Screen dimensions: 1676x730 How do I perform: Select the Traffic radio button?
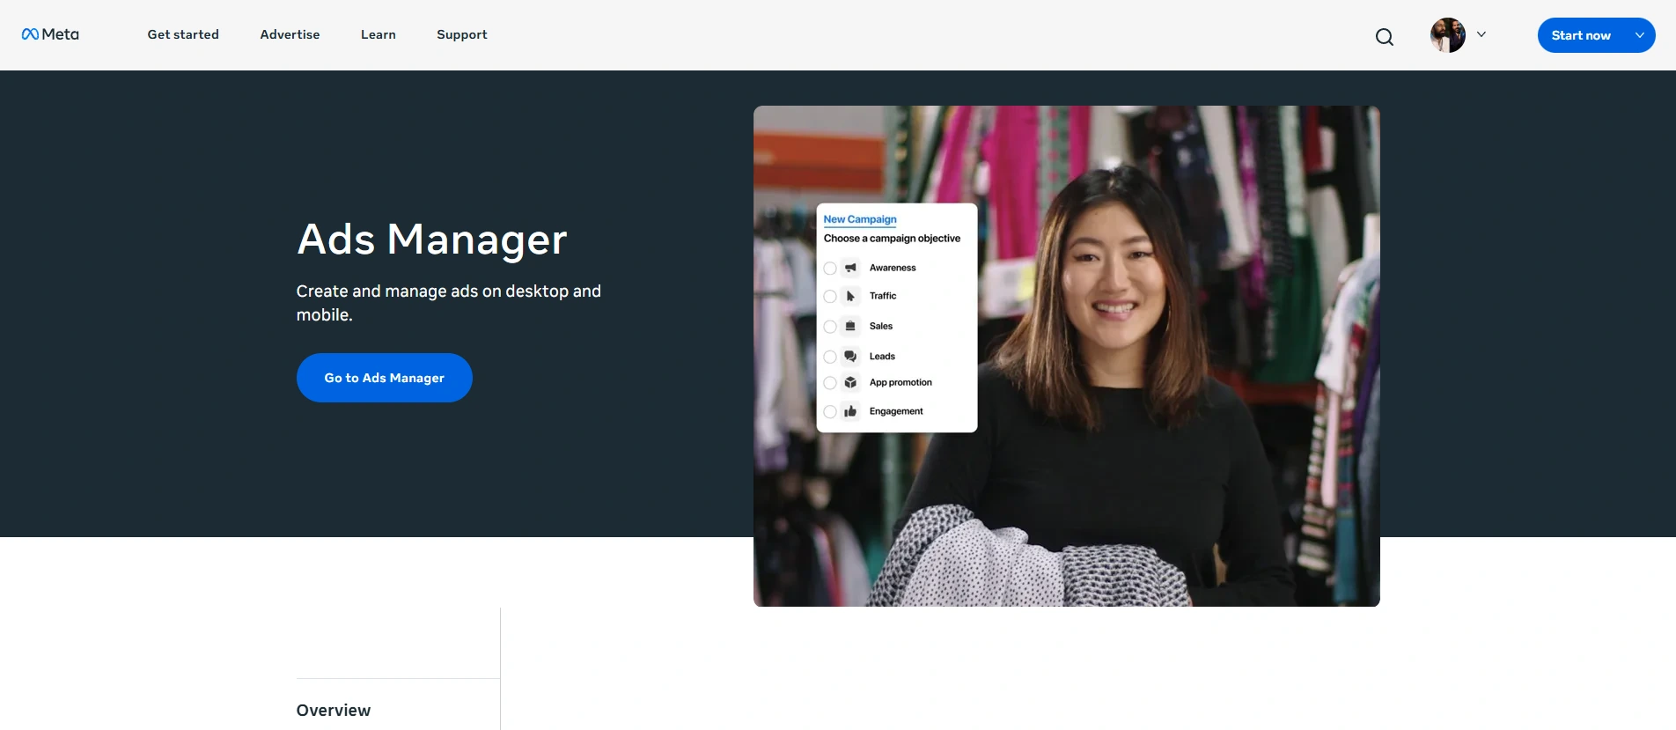(830, 297)
